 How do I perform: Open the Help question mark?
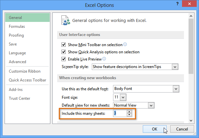[x=177, y=4]
